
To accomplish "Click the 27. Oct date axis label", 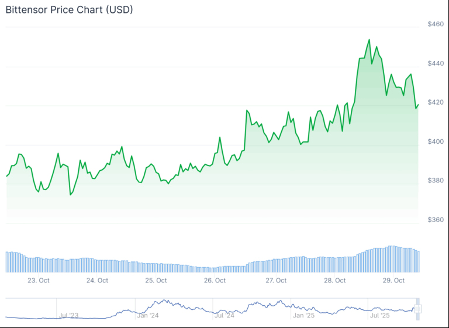I will coord(276,281).
